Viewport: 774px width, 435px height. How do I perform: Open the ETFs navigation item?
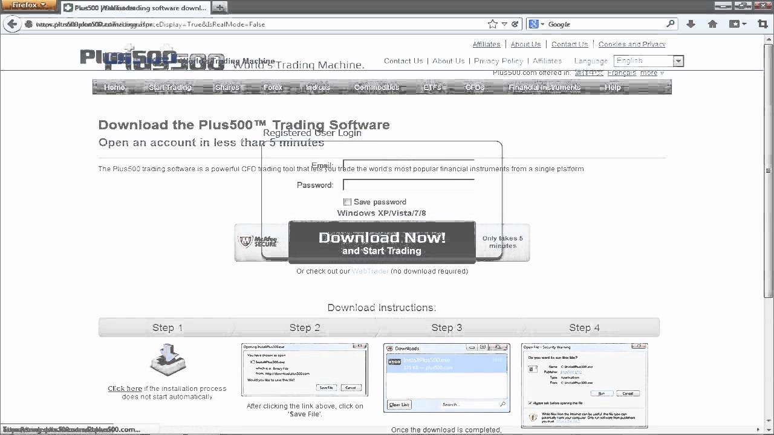(x=432, y=87)
